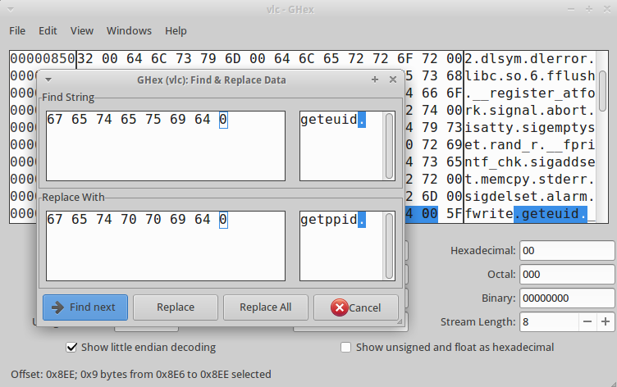Enable Show unsigned and float as hexadecimal
This screenshot has height=387, width=617.
pos(345,348)
